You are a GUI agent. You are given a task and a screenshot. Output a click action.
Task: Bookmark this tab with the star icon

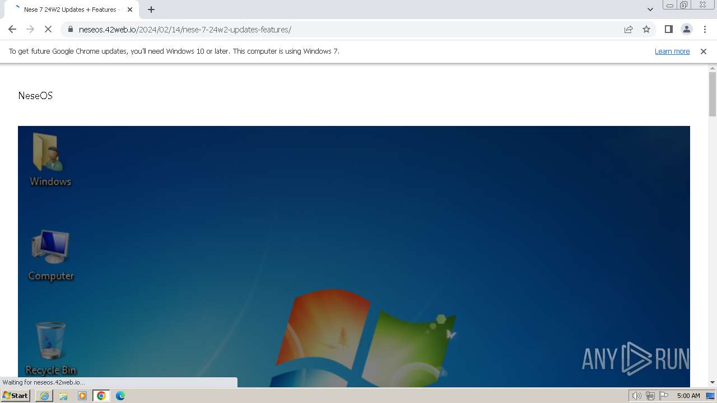(x=646, y=29)
